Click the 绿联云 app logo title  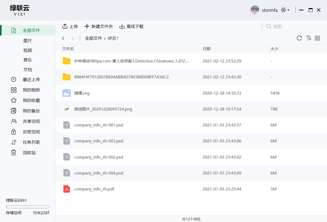coord(20,8)
